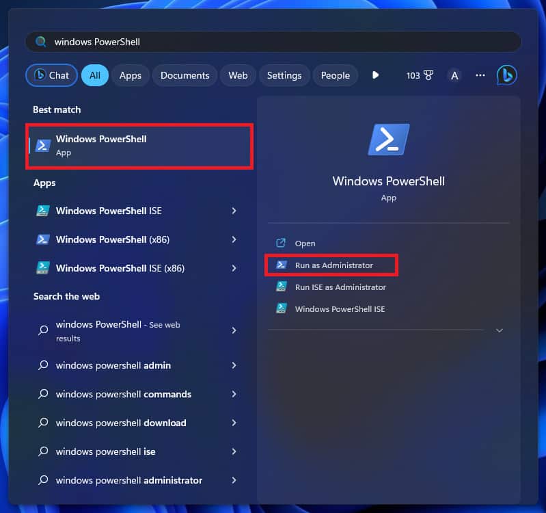Choose Run as Administrator
Viewport: 546px width, 513px height.
click(333, 265)
